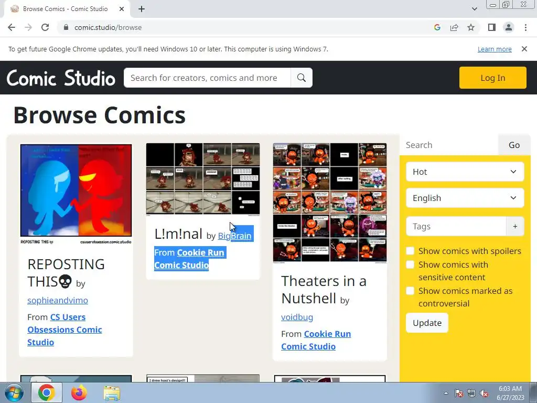Screen dimensions: 537x403
Task: Visit voidbug's profile link
Action: pyautogui.click(x=297, y=317)
